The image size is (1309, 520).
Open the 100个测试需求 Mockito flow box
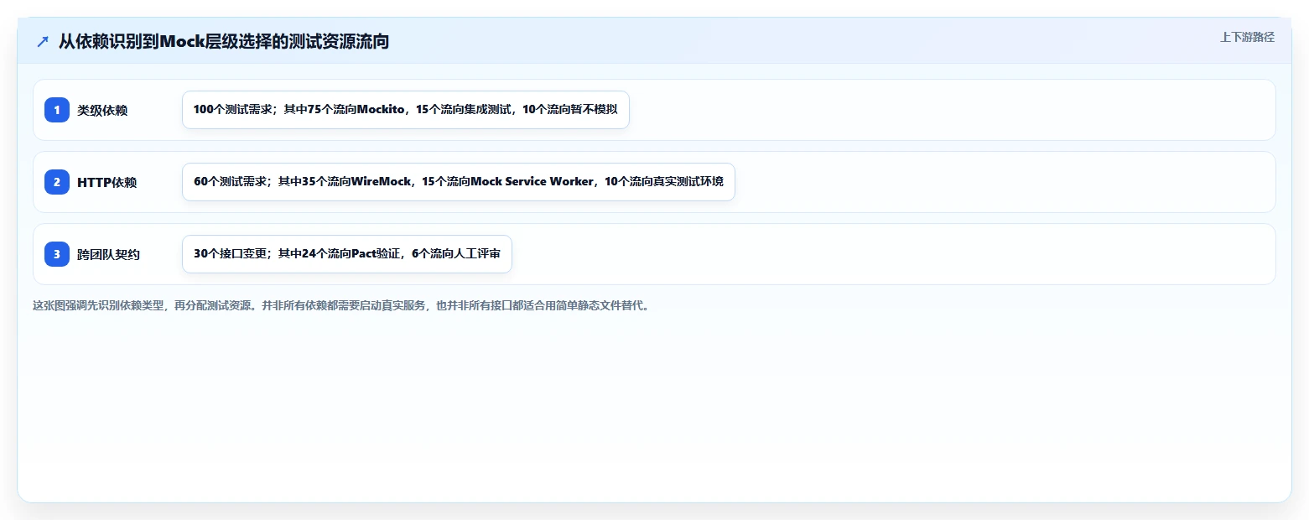coord(406,110)
